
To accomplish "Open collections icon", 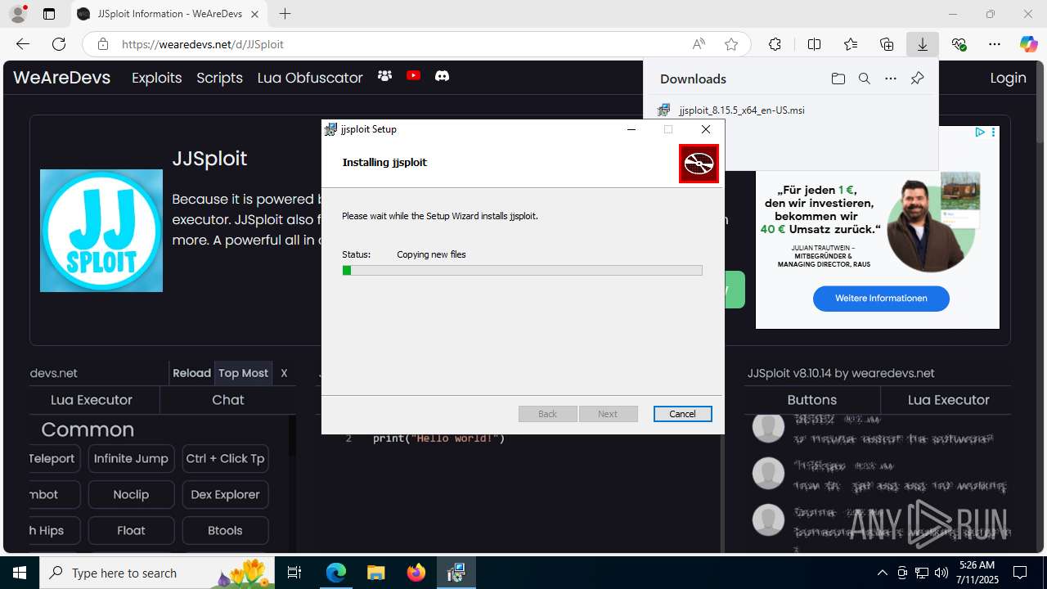I will [887, 44].
